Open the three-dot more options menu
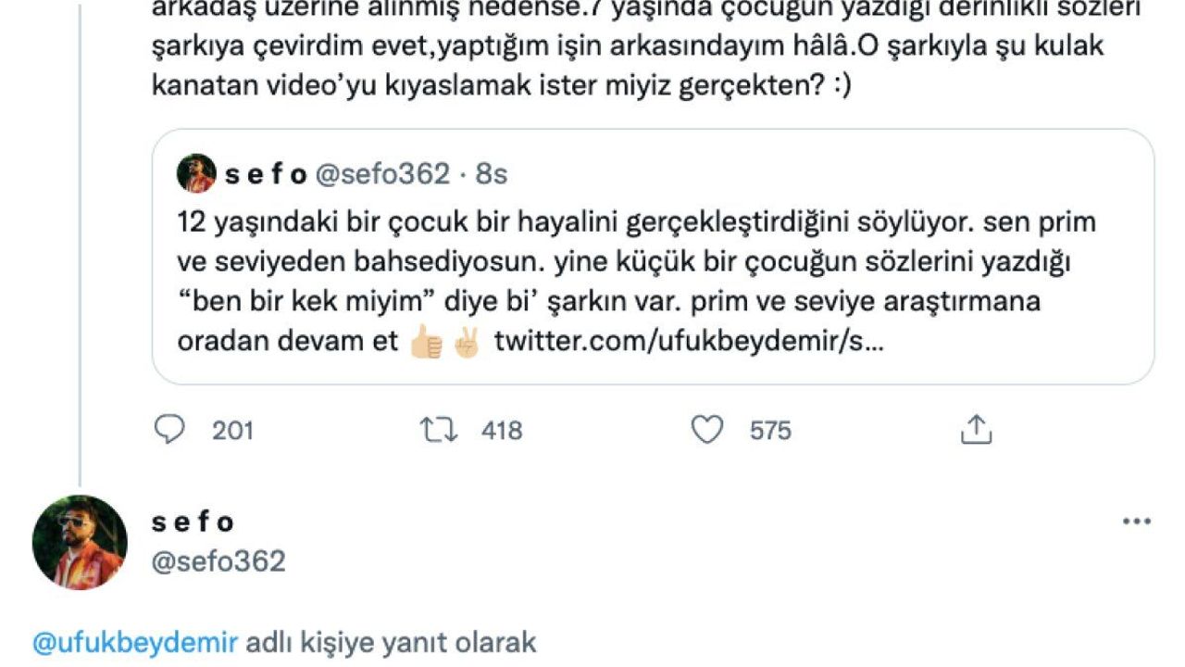 [1136, 522]
